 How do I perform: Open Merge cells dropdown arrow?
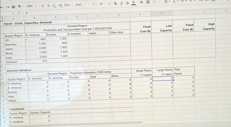[159, 2]
